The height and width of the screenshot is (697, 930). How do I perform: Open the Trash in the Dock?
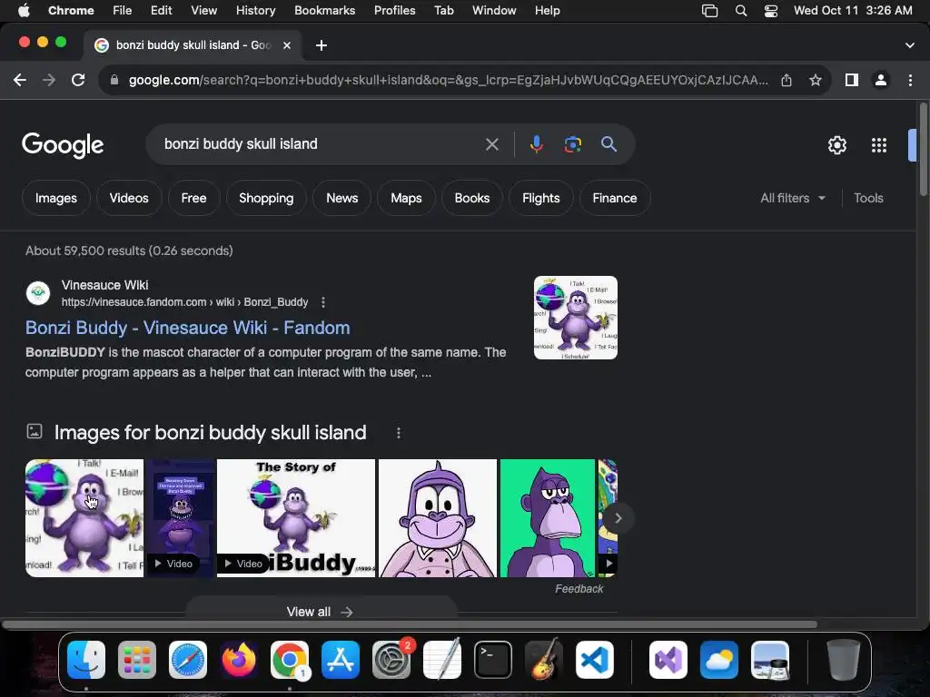[843, 660]
